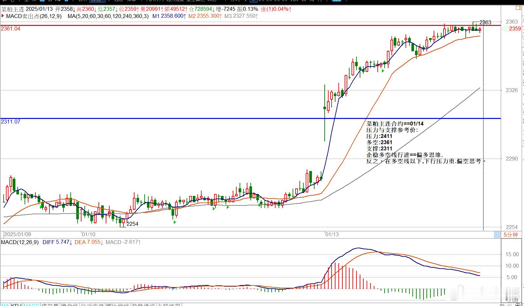Click the 支撑:2311 annotation line
The width and height of the screenshot is (524, 306).
(x=379, y=148)
